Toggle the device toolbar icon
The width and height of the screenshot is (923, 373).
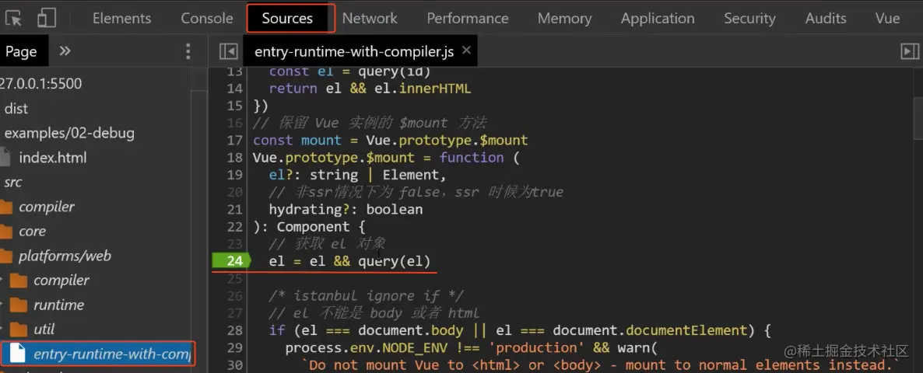[46, 18]
